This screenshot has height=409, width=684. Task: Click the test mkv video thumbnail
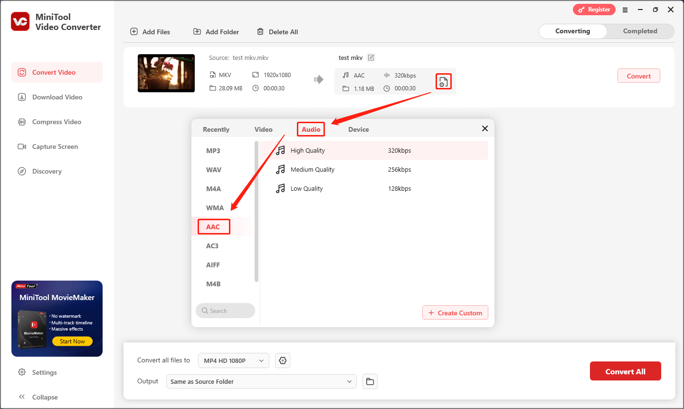pos(166,73)
